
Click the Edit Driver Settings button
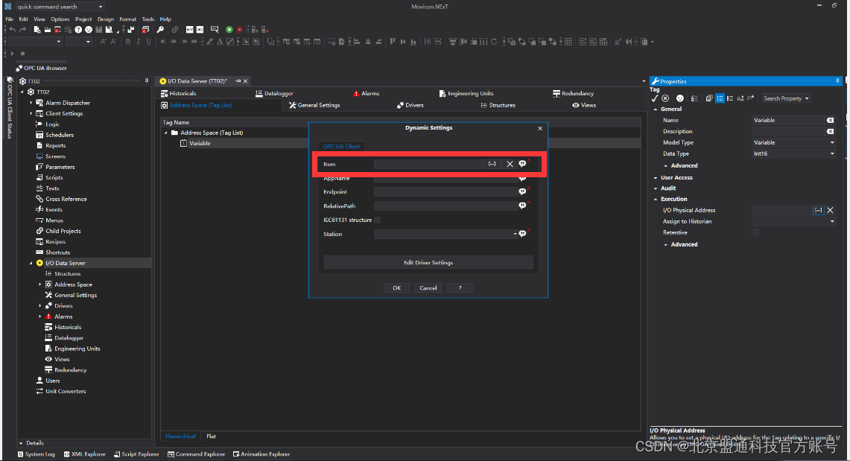pos(428,263)
